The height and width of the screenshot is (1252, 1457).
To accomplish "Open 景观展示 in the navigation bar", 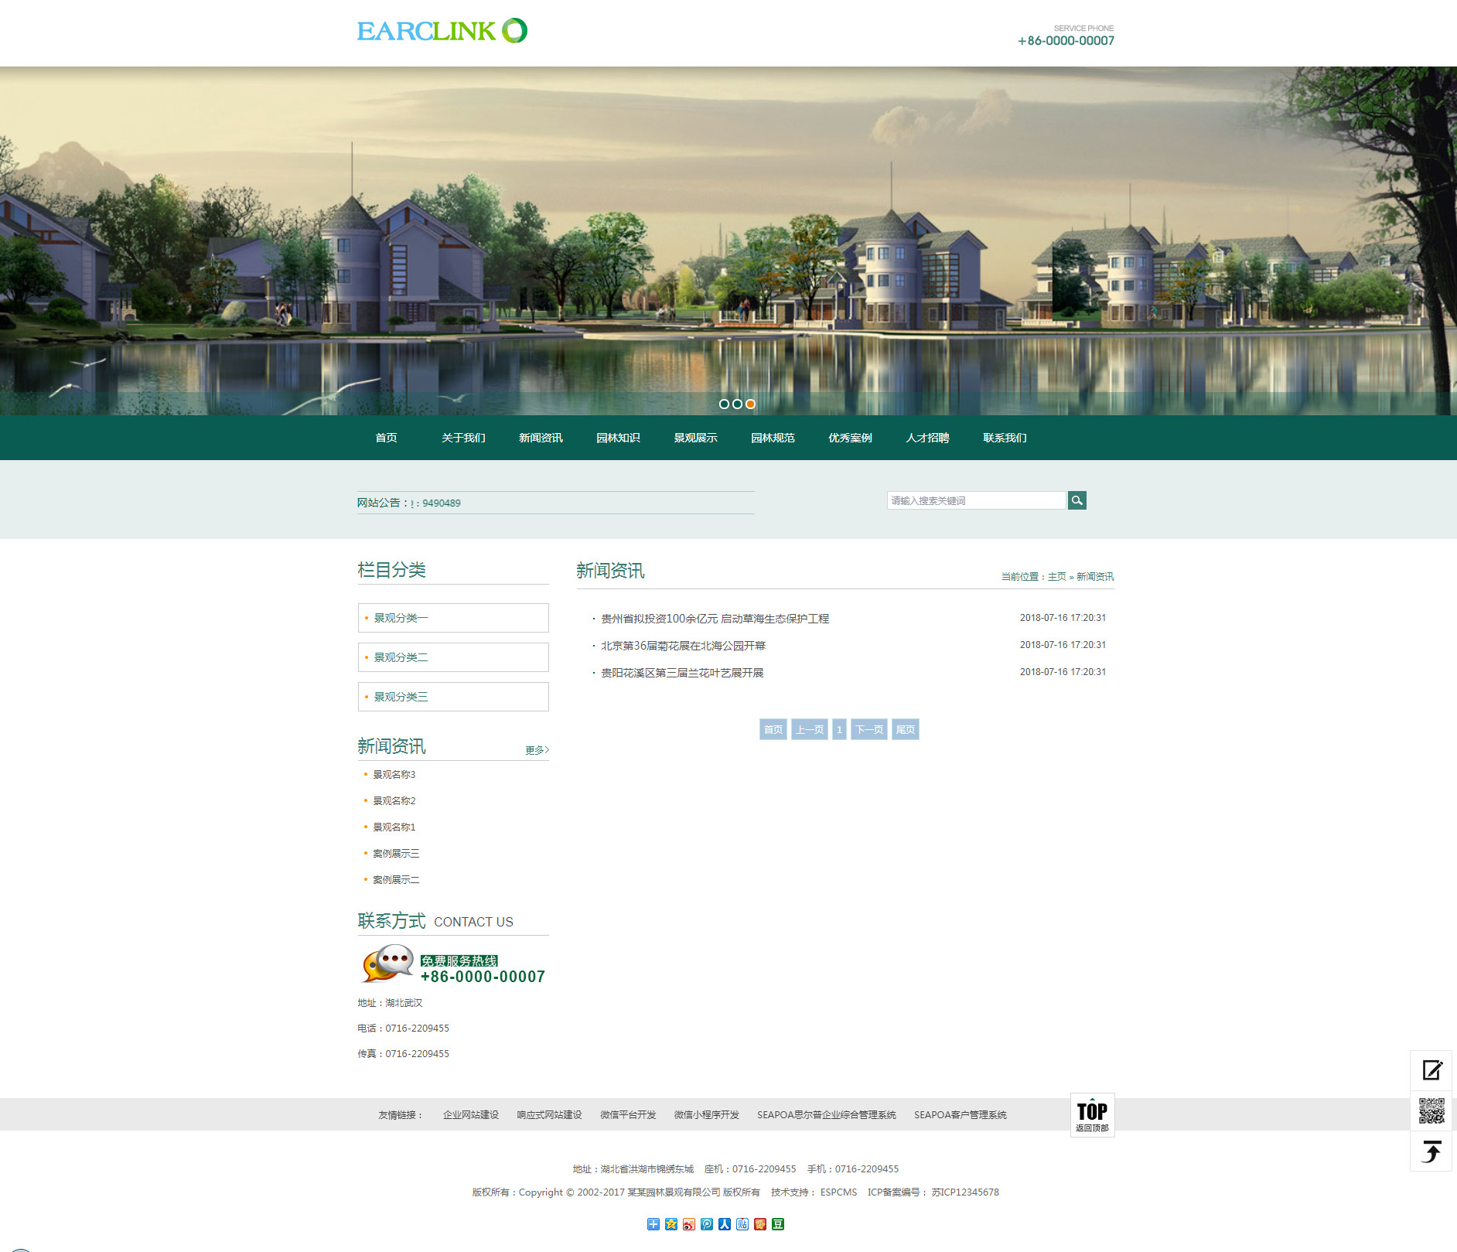I will [695, 438].
